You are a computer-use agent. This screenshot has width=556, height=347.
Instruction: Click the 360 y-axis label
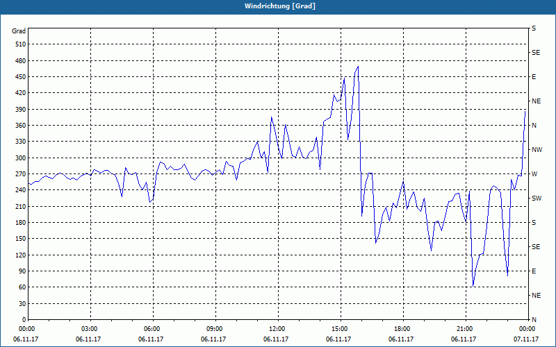coord(21,126)
